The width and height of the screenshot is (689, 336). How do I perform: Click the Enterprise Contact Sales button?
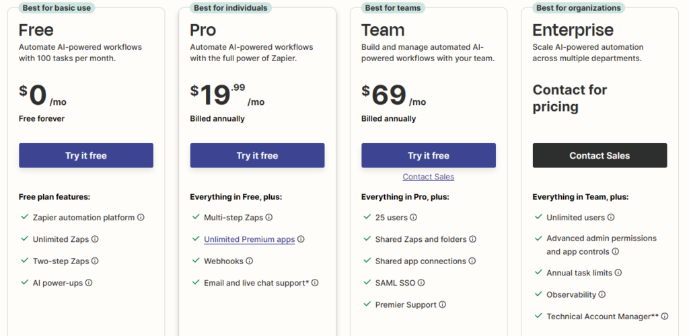pyautogui.click(x=600, y=155)
